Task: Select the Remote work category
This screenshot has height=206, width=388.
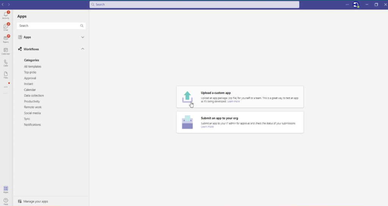Action: tap(33, 107)
